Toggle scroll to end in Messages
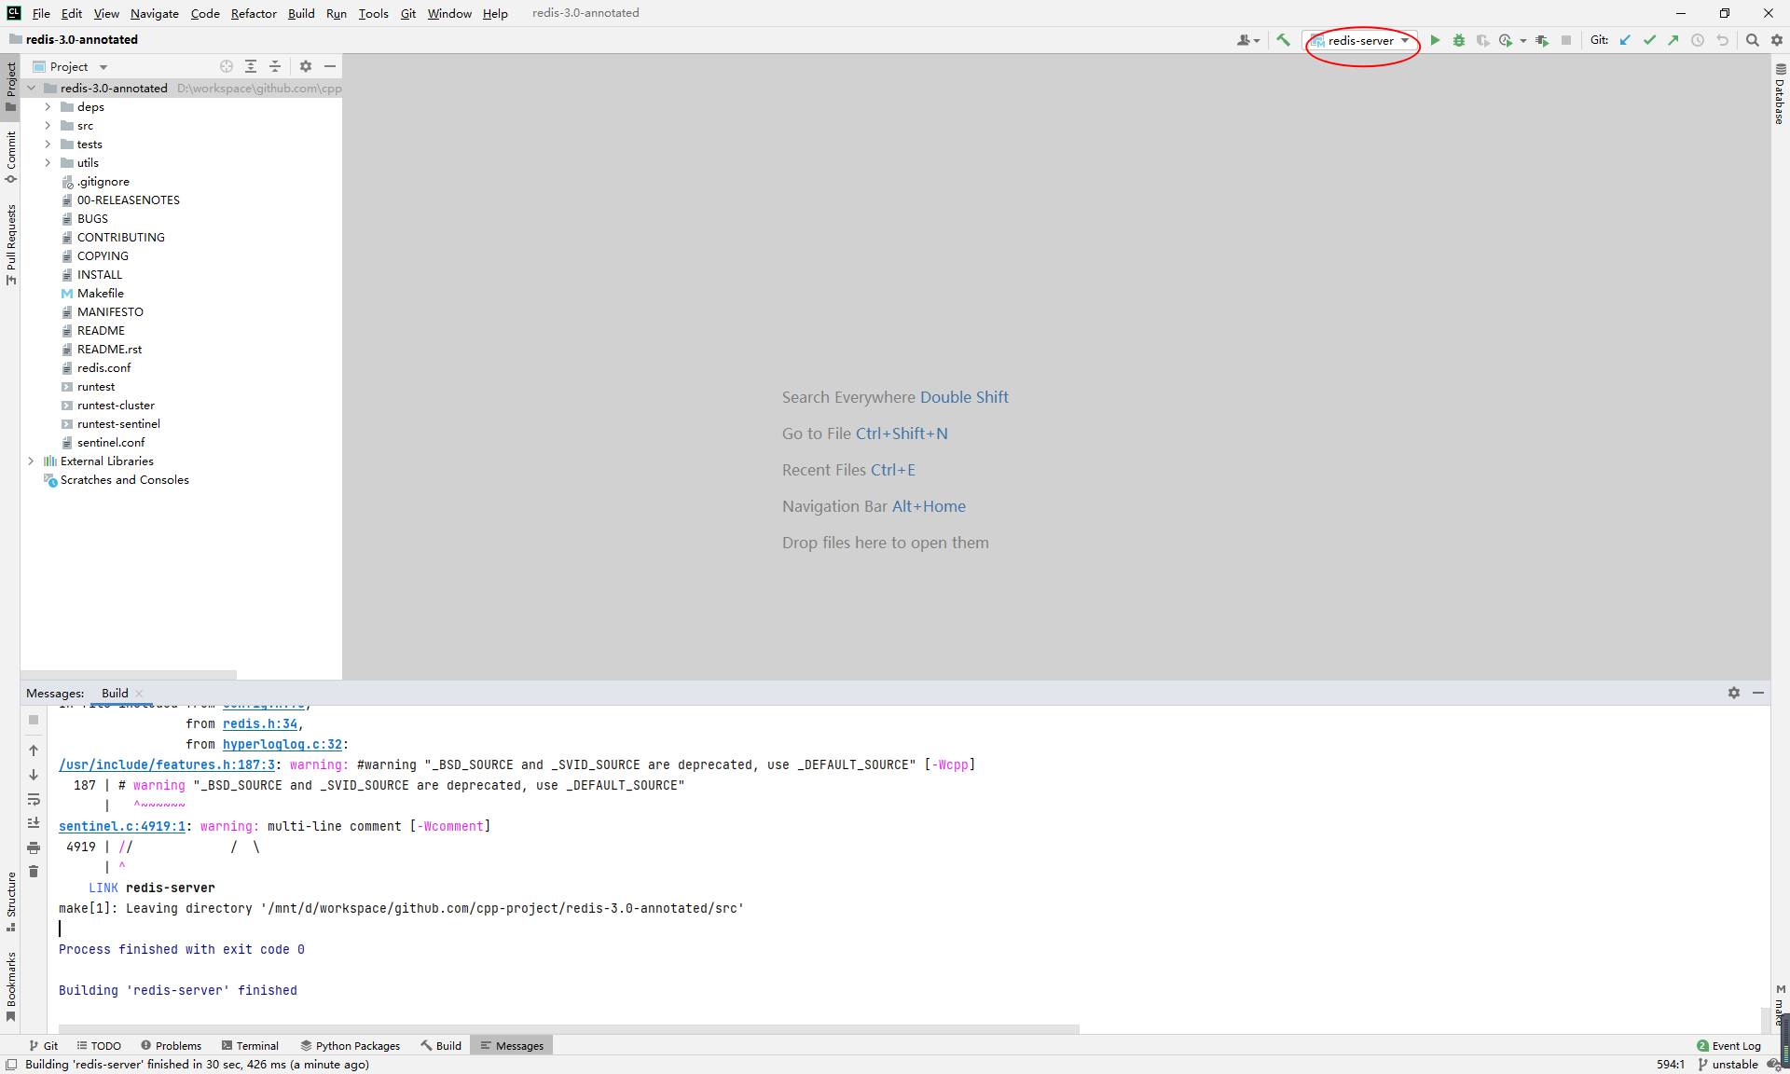The image size is (1790, 1074). 34,823
